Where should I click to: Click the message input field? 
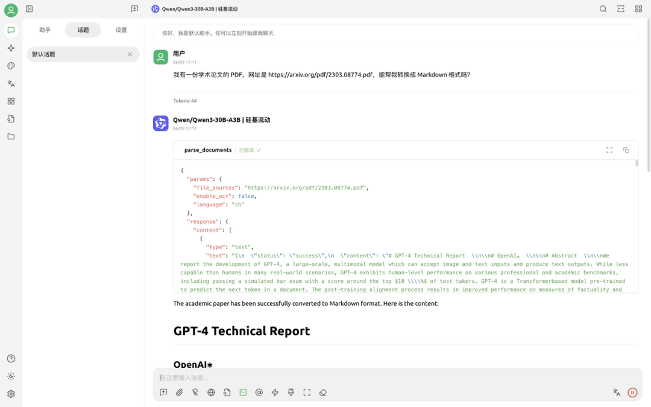(386, 377)
